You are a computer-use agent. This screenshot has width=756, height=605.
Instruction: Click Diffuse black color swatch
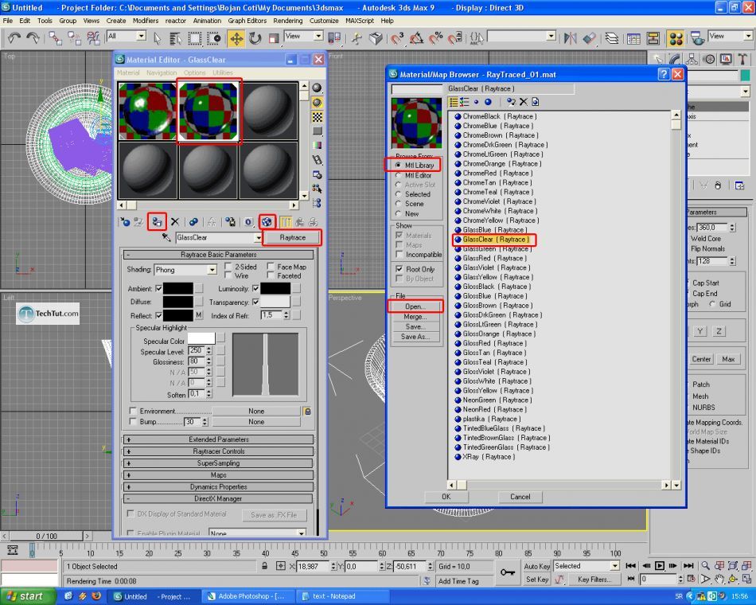178,302
